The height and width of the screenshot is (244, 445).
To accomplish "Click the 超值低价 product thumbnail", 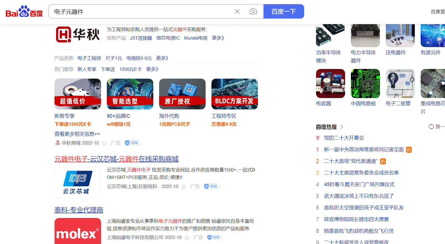I will point(78,94).
